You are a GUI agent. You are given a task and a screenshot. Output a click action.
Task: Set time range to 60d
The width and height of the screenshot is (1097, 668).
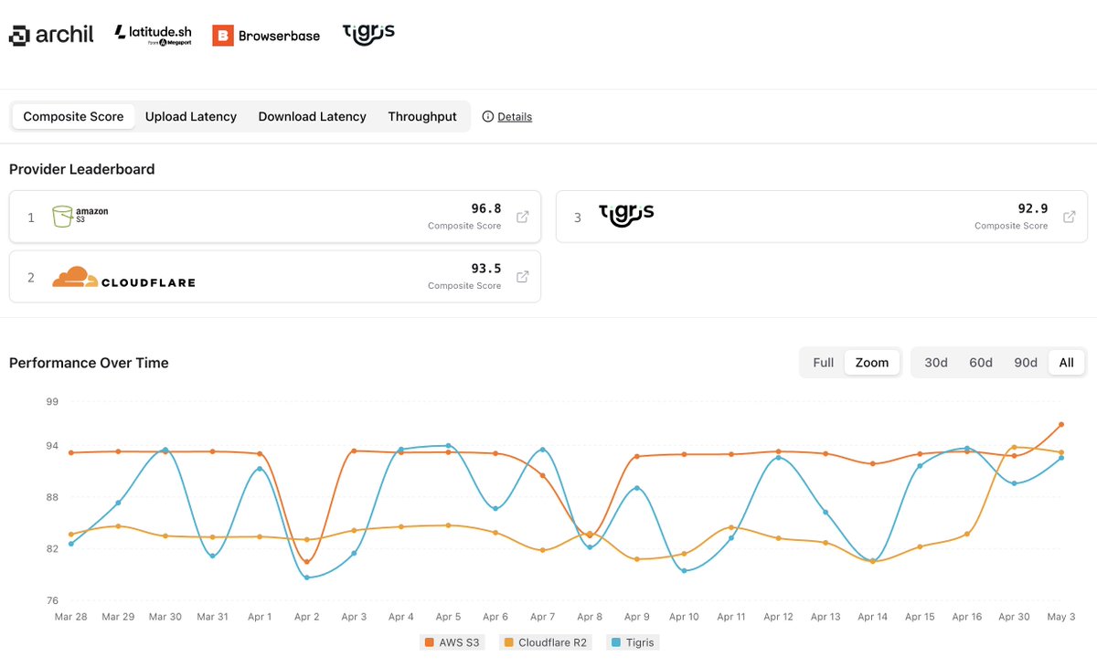(x=981, y=363)
